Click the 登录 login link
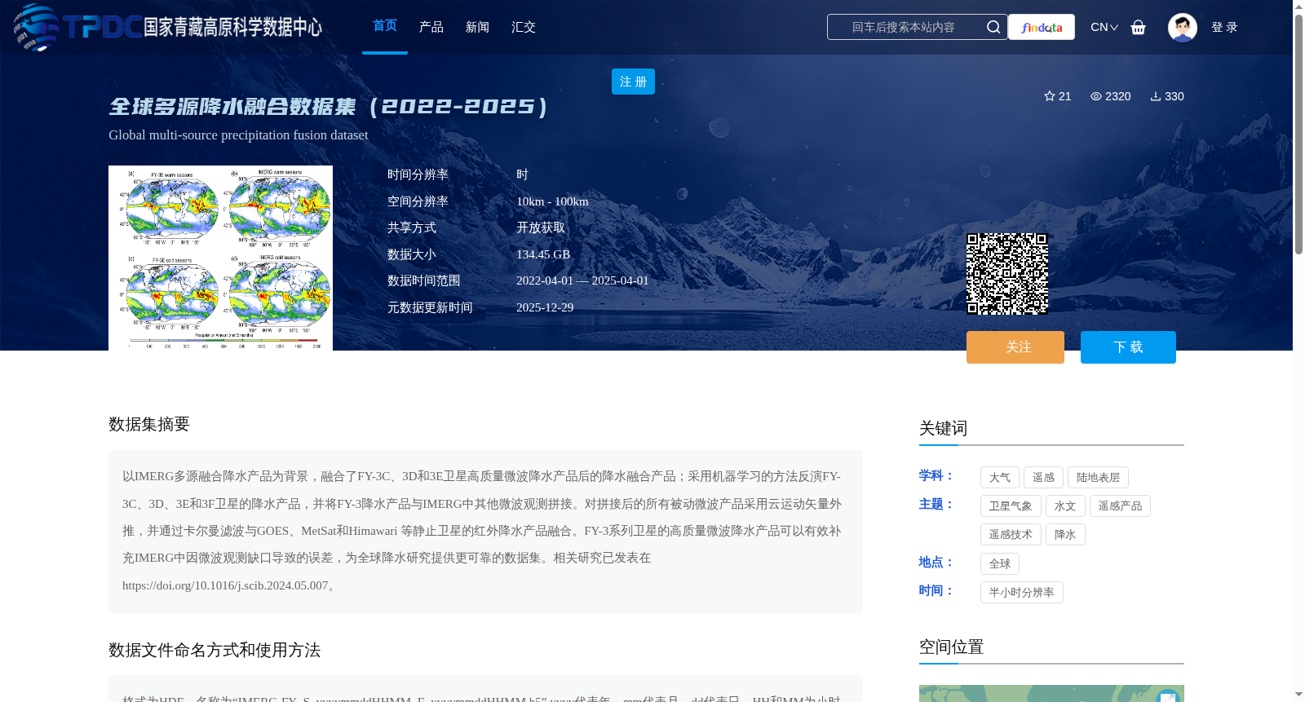This screenshot has width=1305, height=702. coord(1224,27)
